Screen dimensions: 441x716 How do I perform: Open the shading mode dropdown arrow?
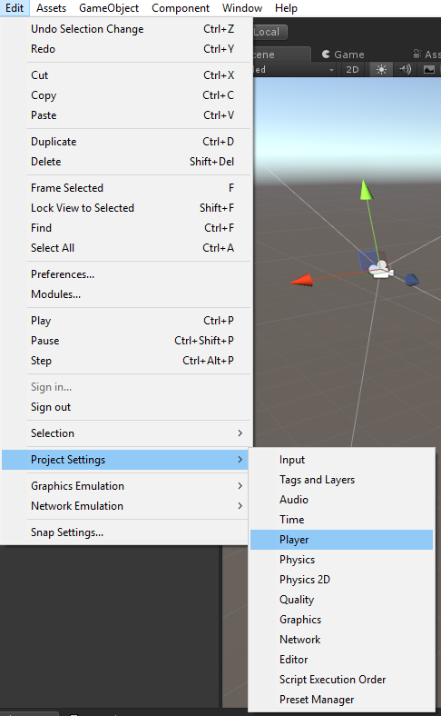[x=331, y=70]
